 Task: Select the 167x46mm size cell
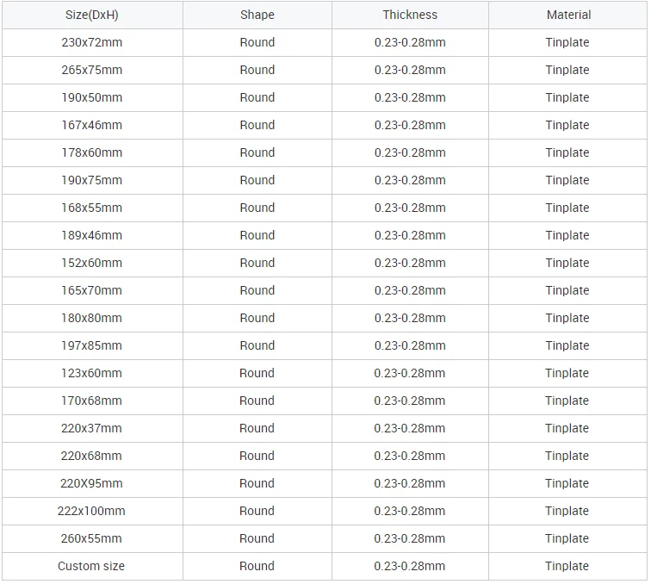(x=91, y=125)
